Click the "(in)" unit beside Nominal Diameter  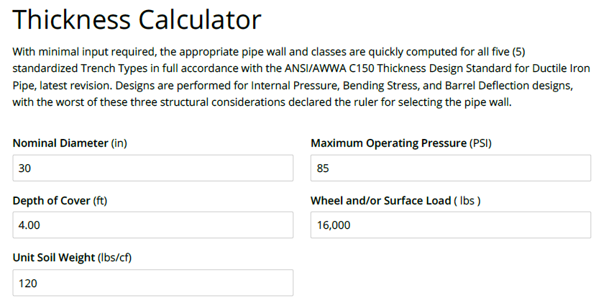[x=119, y=143]
